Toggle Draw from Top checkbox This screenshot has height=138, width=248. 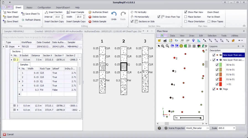click(x=159, y=17)
